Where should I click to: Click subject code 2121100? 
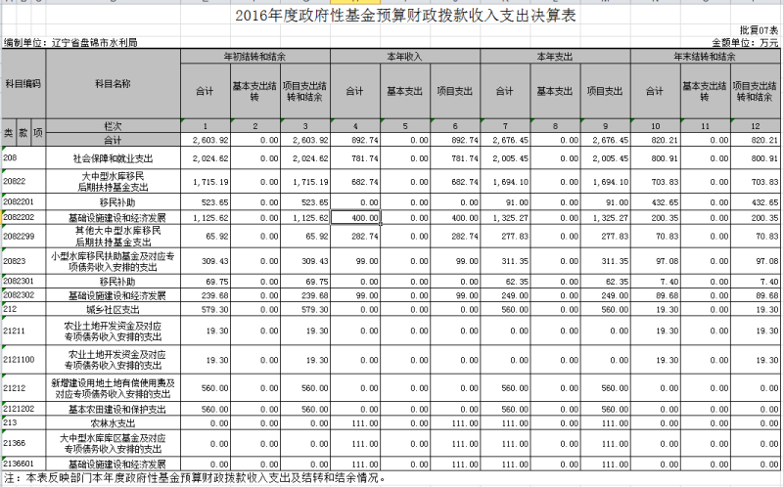tap(23, 359)
